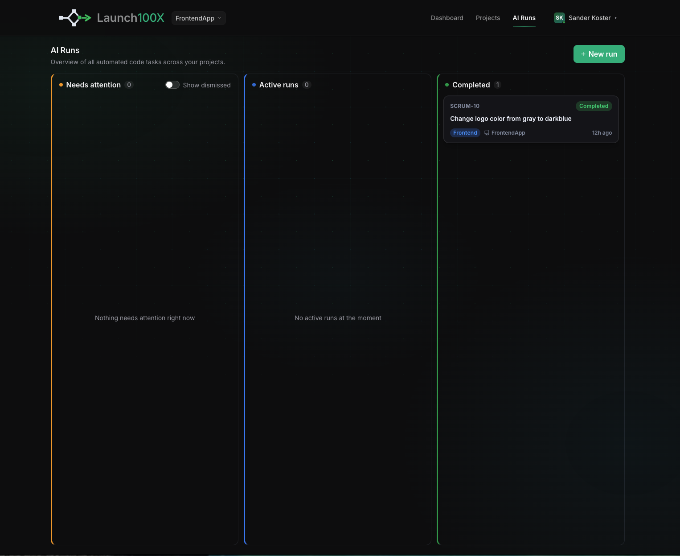Click the green arrow in the Launch100X logo
This screenshot has height=556, width=680.
86,18
